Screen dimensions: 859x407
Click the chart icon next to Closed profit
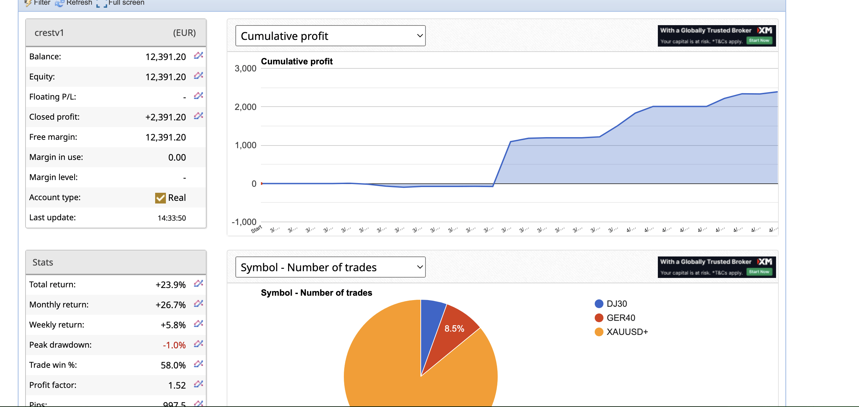point(198,116)
